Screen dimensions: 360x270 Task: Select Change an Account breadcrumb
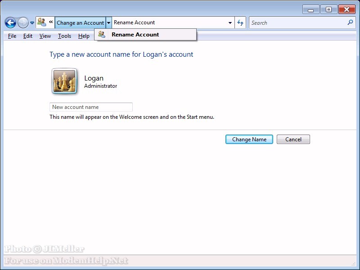[x=80, y=23]
